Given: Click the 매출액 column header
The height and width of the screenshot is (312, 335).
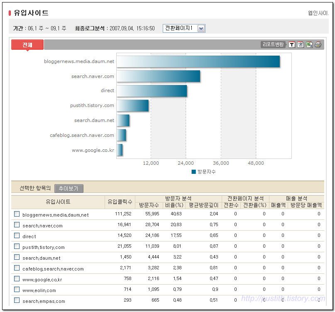Looking at the screenshot, I should (x=279, y=205).
